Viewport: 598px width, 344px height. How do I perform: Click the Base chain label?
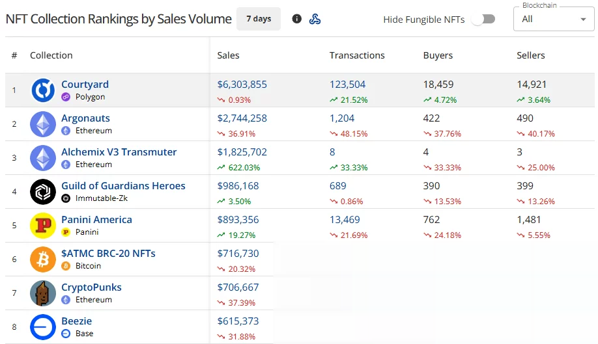click(x=84, y=334)
